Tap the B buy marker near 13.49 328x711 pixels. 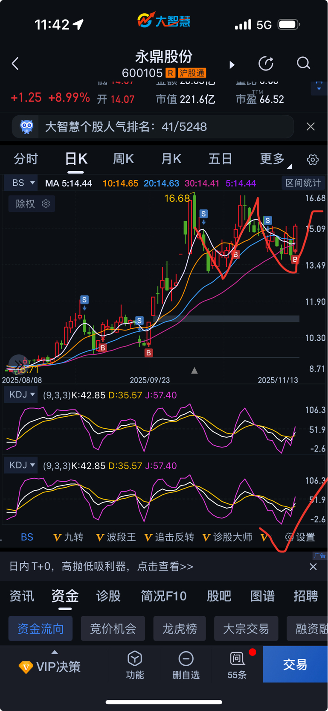tap(295, 259)
